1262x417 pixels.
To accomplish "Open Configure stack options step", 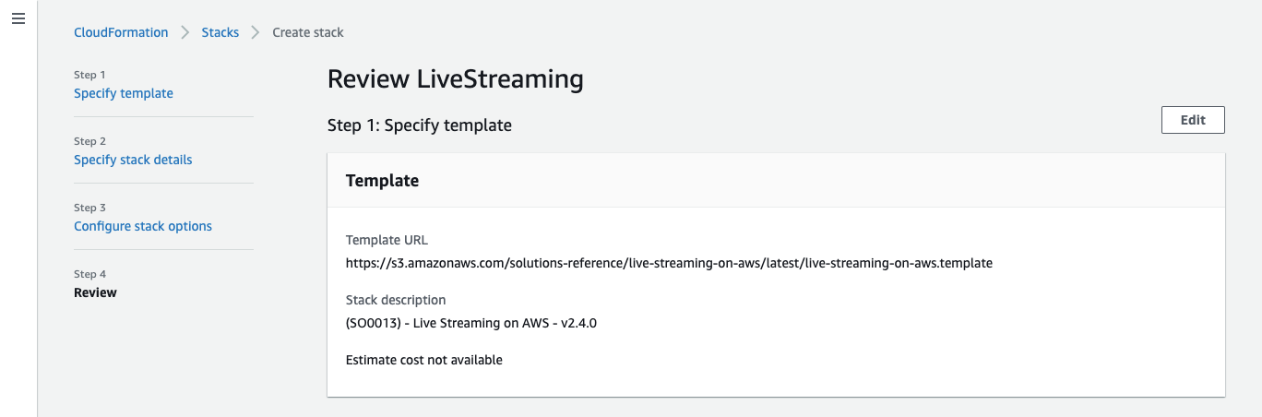I will point(143,226).
